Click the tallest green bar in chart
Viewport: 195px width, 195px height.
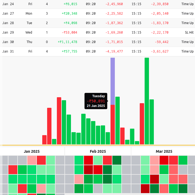147,101
